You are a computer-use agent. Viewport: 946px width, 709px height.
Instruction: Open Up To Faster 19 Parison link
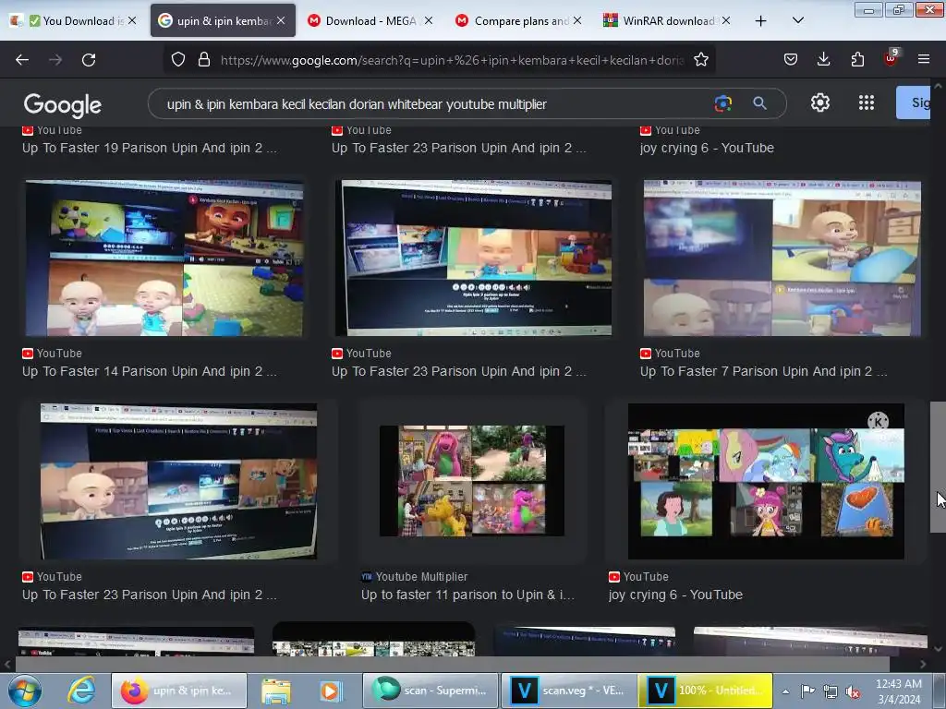[x=149, y=148]
